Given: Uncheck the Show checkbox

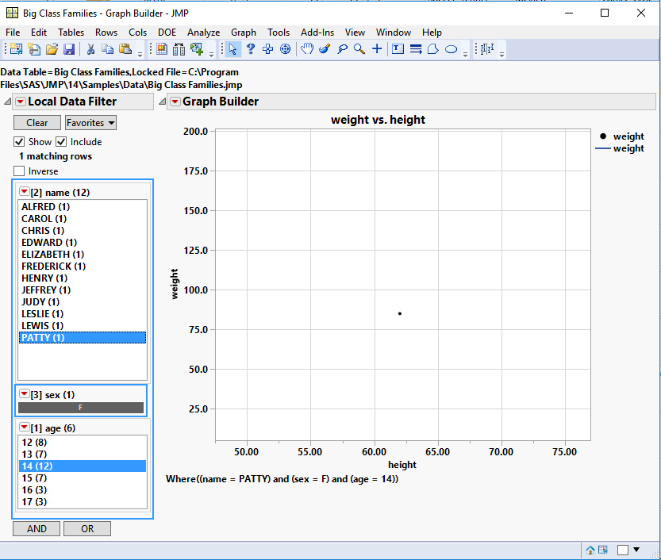Looking at the screenshot, I should click(20, 142).
